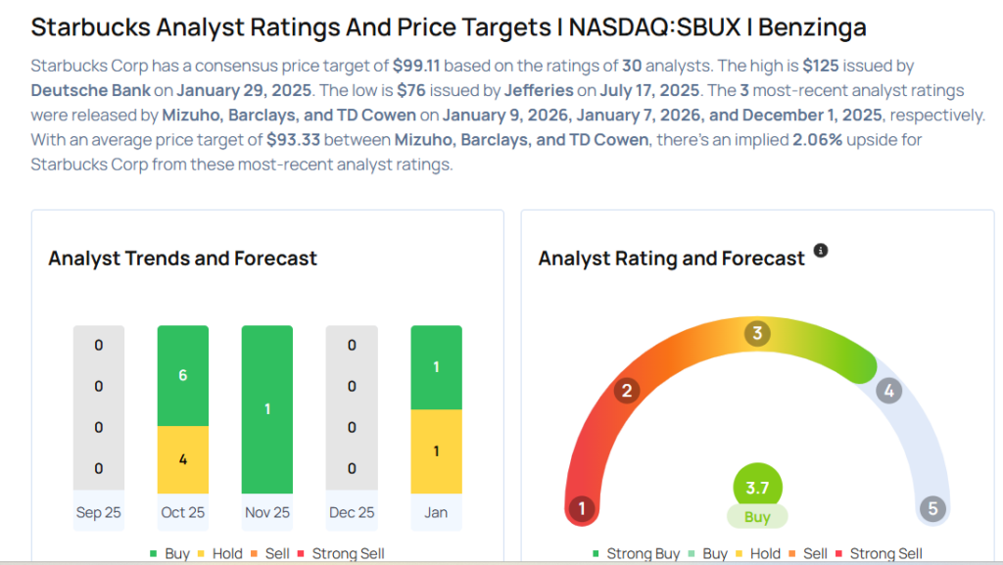Select the Nov 25 green bar
This screenshot has width=1003, height=565.
pyautogui.click(x=267, y=408)
